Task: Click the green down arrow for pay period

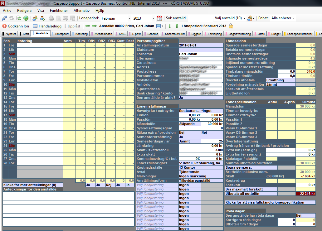Action: click(x=170, y=26)
